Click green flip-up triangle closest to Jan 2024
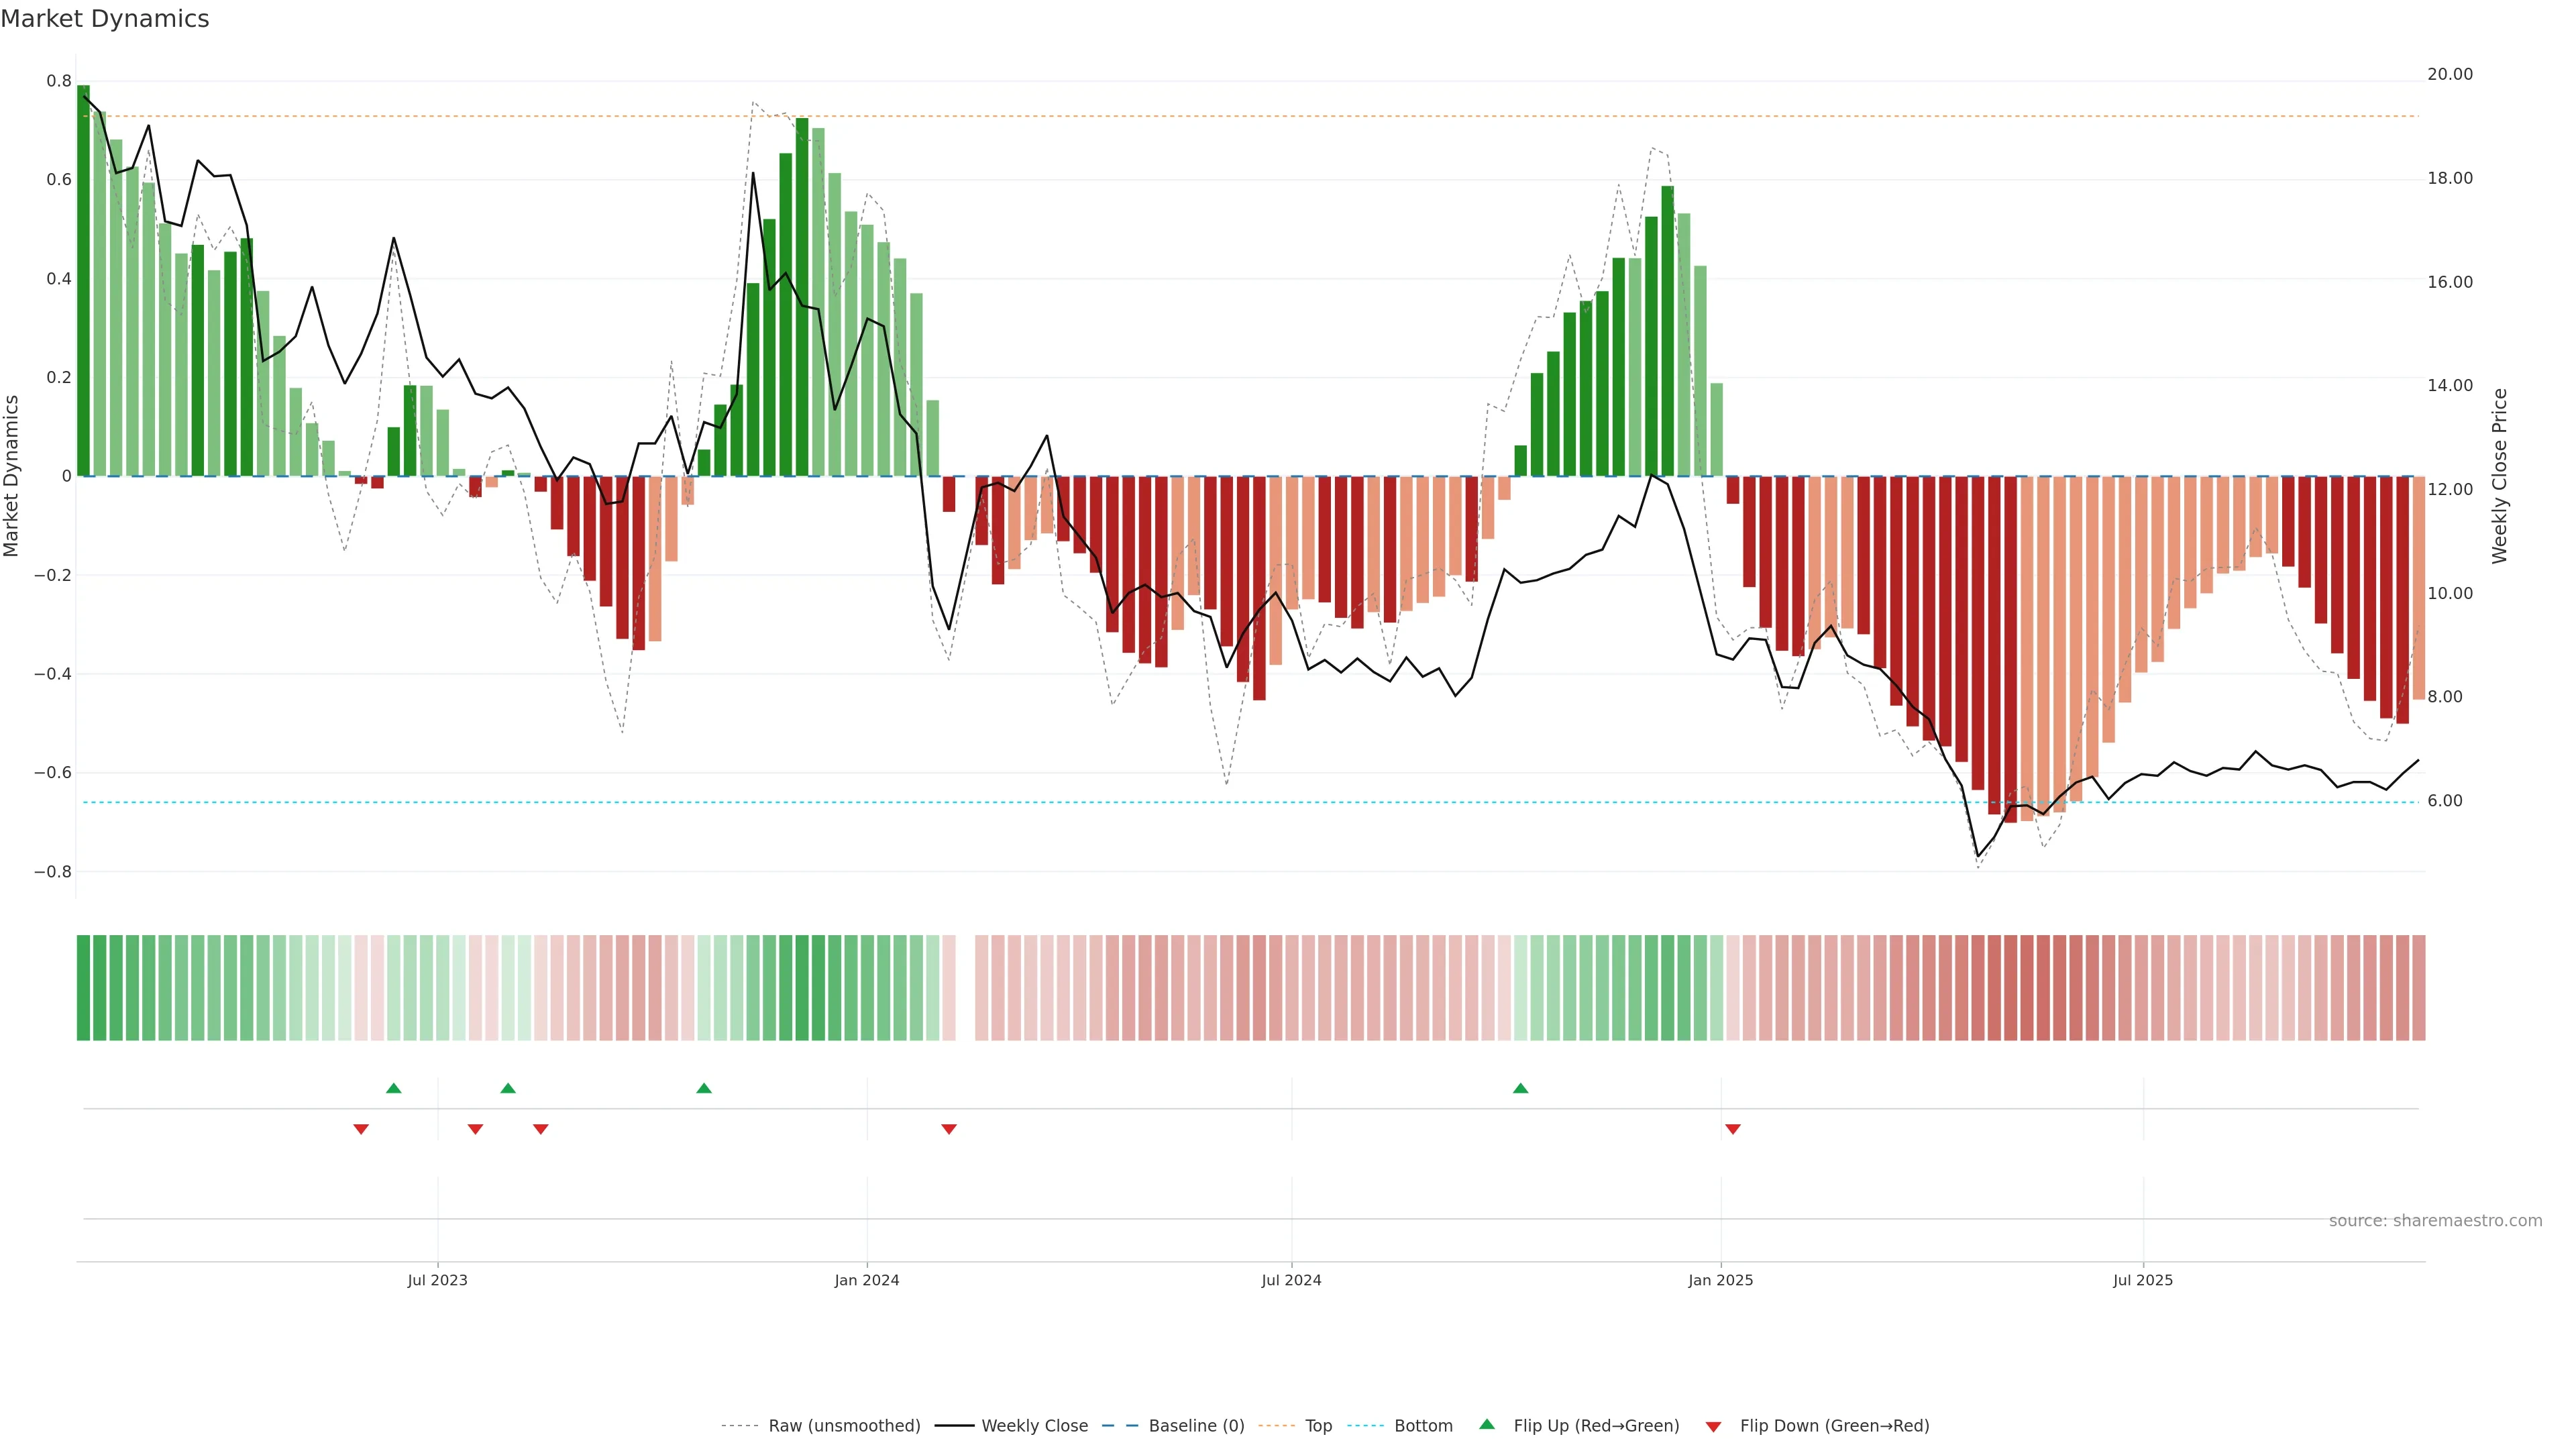Image resolution: width=2576 pixels, height=1449 pixels. [x=704, y=1088]
